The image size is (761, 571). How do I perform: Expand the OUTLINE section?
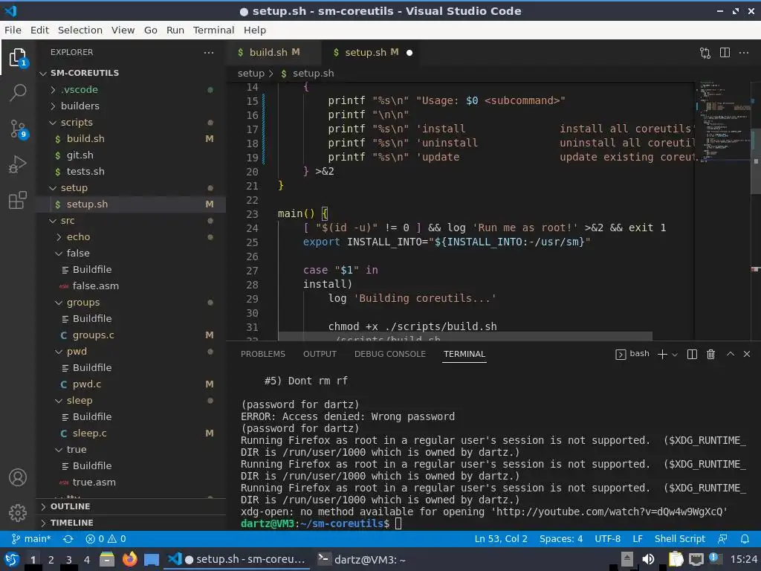coord(70,506)
